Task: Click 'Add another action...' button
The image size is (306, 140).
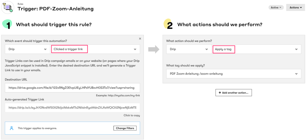Action: click(x=234, y=93)
